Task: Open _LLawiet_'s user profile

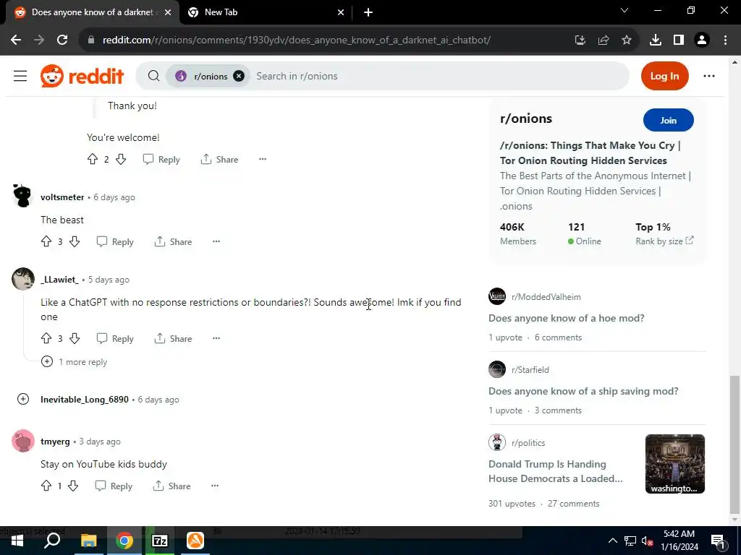Action: pyautogui.click(x=59, y=280)
